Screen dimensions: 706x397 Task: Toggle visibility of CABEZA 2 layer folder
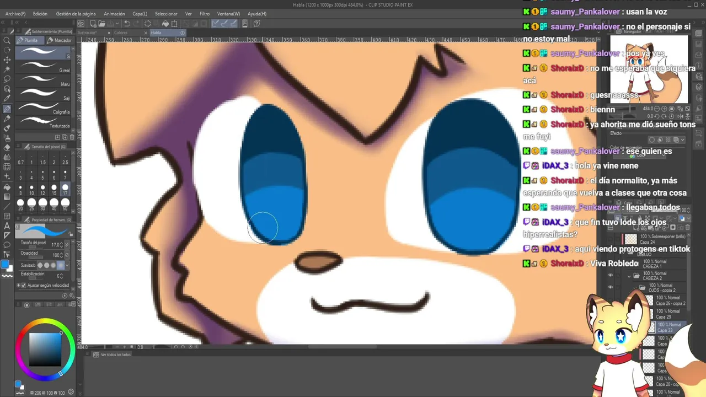click(x=610, y=275)
